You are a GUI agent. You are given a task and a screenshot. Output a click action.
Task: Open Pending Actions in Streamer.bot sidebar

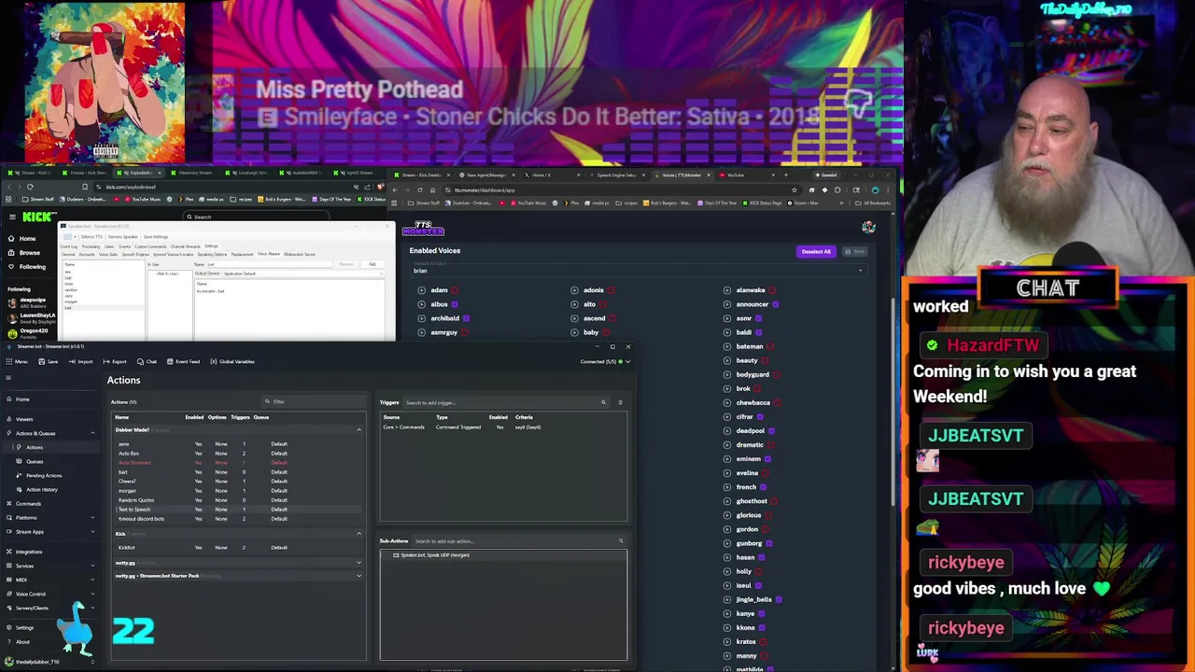coord(44,476)
